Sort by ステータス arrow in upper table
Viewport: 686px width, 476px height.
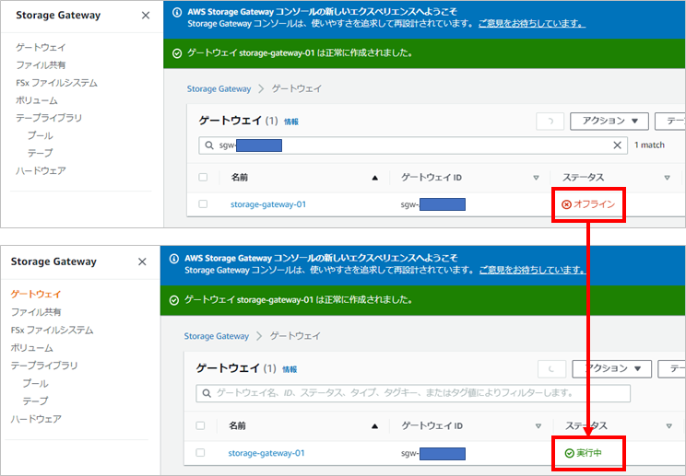tap(668, 178)
